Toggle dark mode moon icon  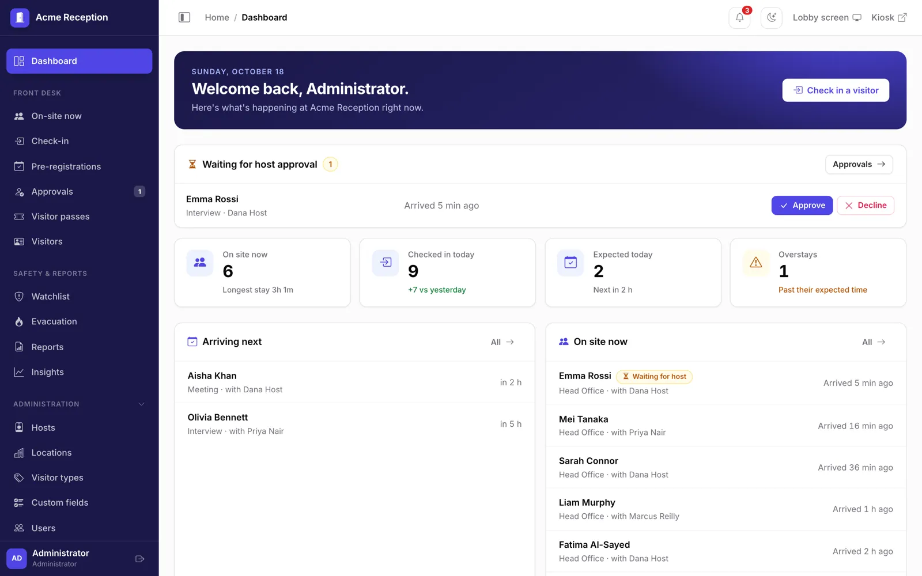(772, 17)
